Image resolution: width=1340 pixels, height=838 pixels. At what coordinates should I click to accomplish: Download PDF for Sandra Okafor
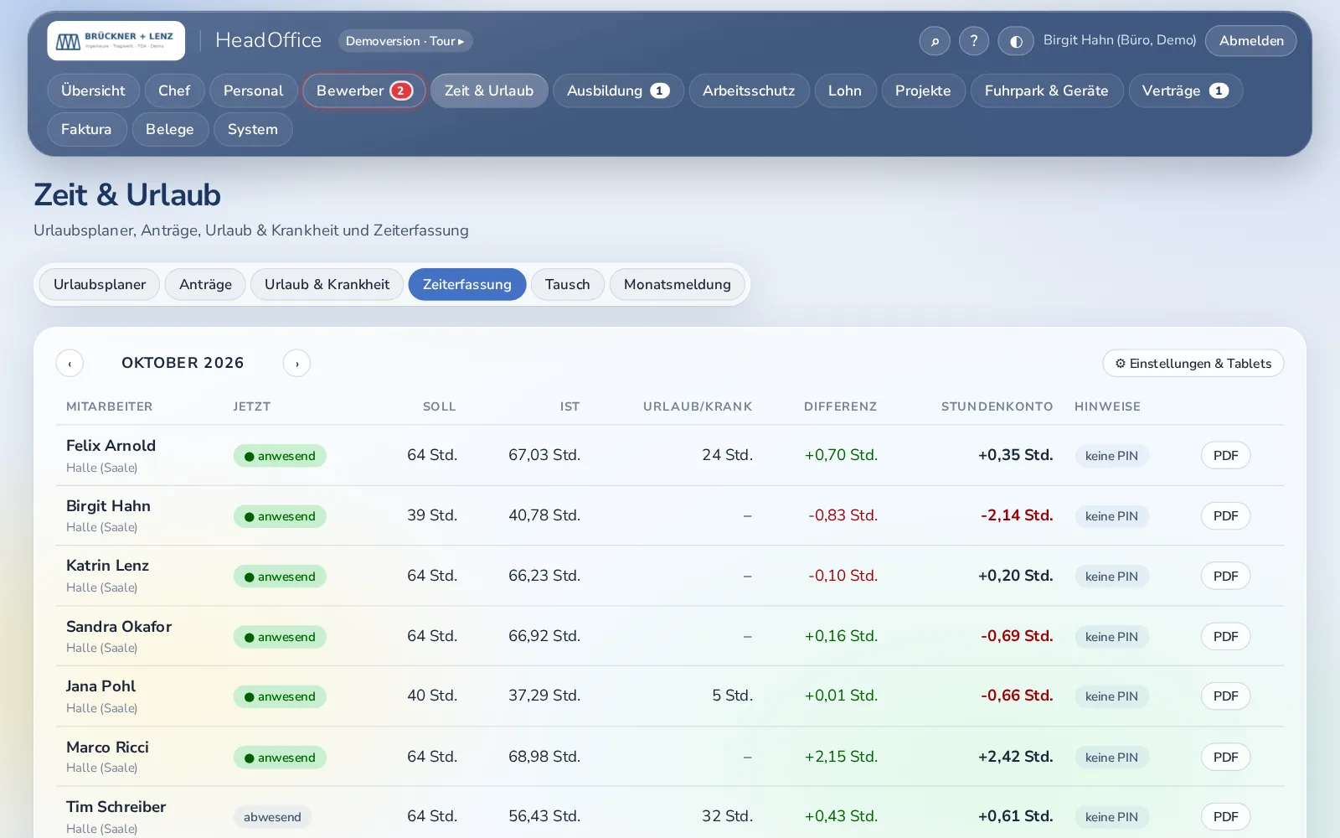1225,637
